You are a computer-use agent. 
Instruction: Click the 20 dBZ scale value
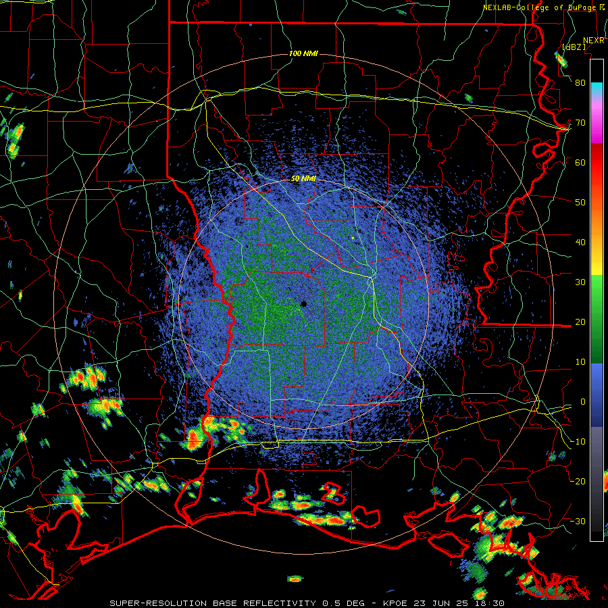(580, 322)
